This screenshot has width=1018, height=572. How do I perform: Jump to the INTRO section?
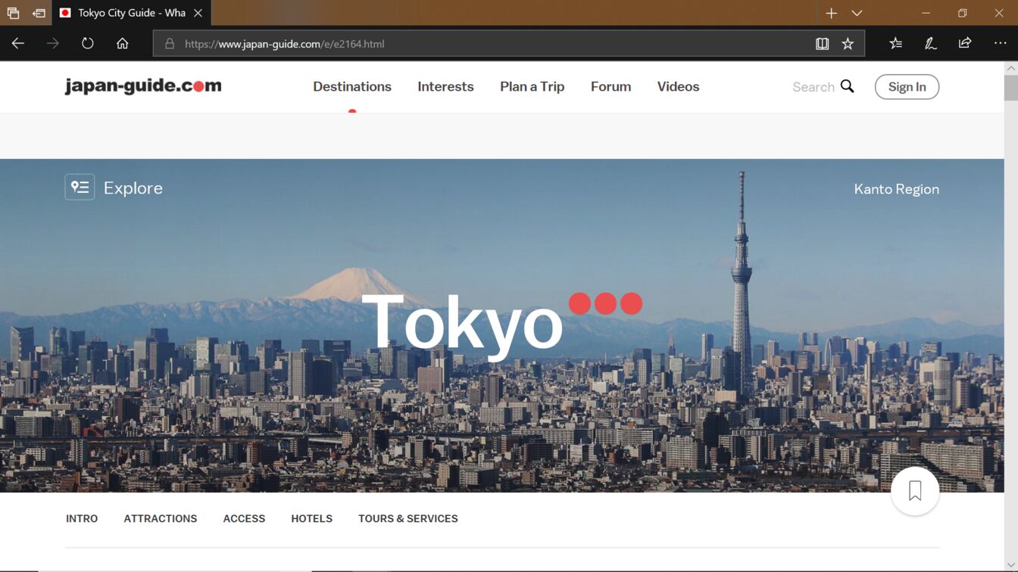82,518
